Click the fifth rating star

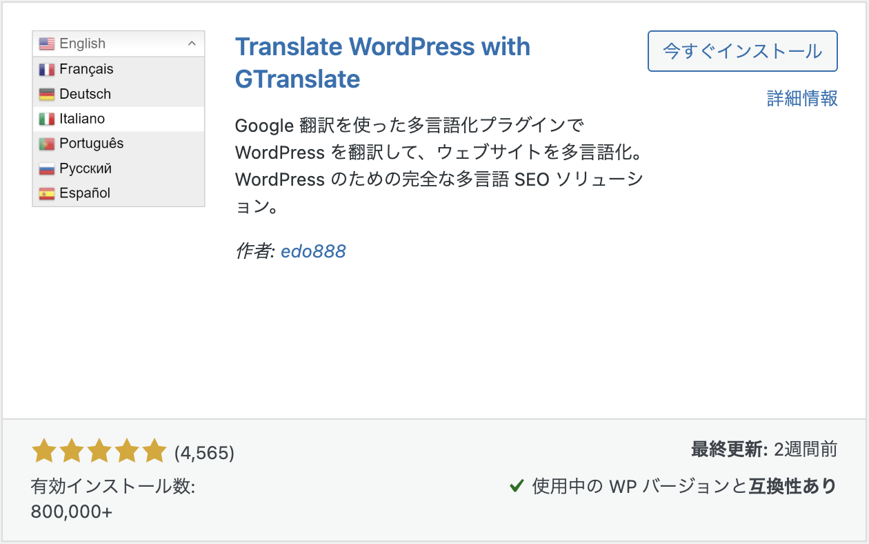click(x=154, y=451)
